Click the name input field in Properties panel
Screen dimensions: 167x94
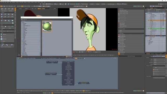pyautogui.click(x=159, y=56)
